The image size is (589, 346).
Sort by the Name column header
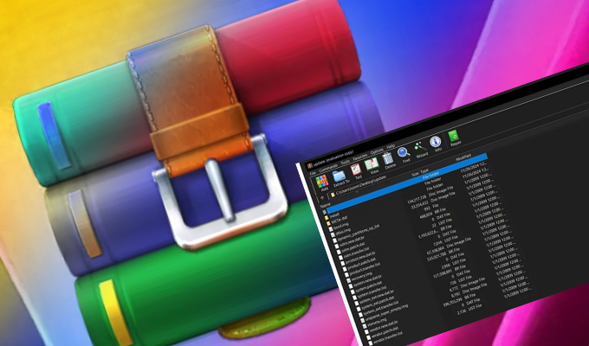pos(326,205)
